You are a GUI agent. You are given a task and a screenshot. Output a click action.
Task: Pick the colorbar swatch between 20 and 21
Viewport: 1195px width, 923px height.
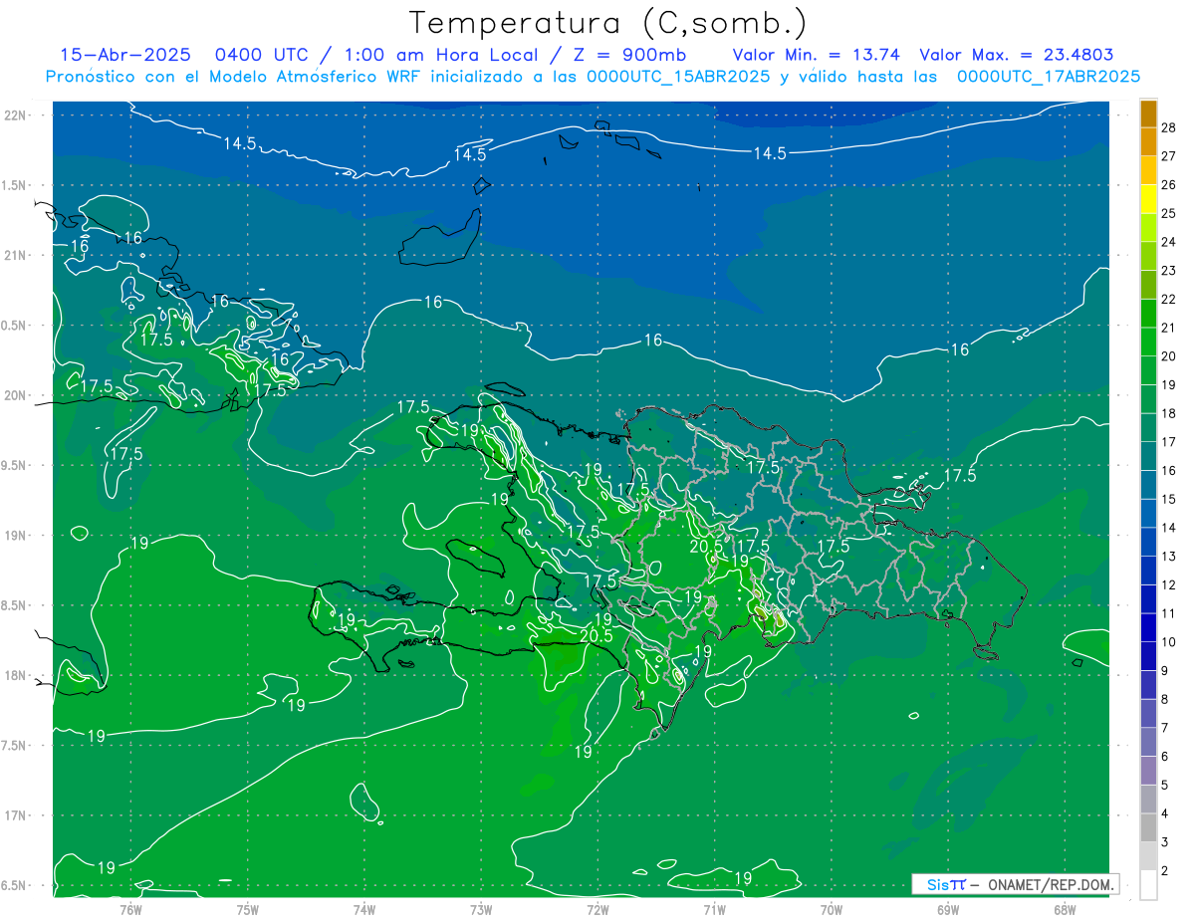click(x=1148, y=342)
